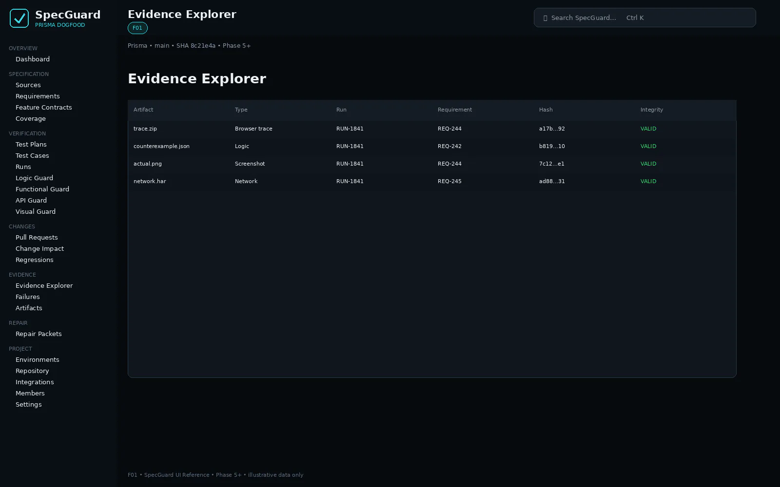780x487 pixels.
Task: Click VALID status of network.har row
Action: click(x=648, y=181)
